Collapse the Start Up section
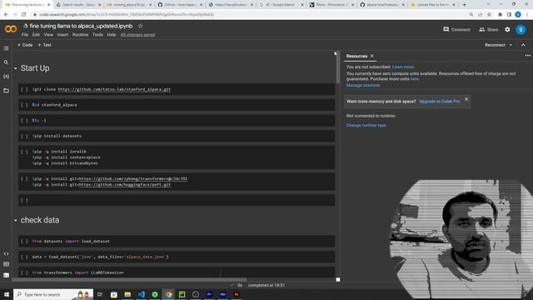Image resolution: width=533 pixels, height=300 pixels. 15,68
